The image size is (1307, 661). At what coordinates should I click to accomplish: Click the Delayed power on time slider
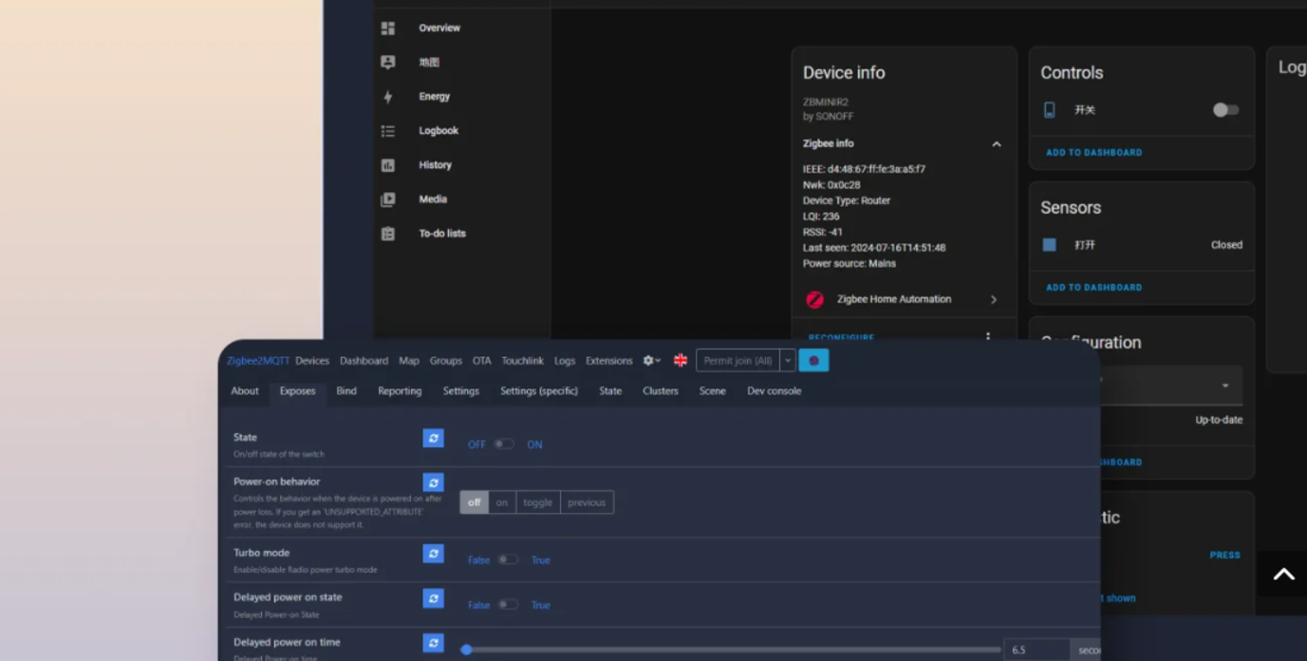pyautogui.click(x=733, y=650)
